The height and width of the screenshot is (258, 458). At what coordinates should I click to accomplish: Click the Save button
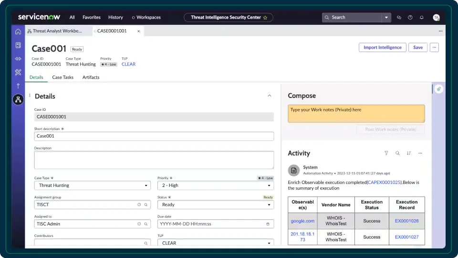[418, 47]
